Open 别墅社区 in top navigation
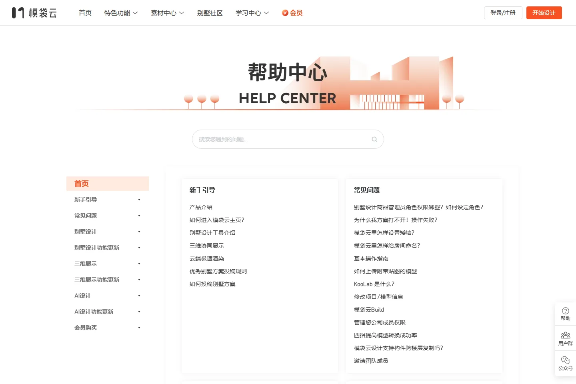 [x=210, y=13]
